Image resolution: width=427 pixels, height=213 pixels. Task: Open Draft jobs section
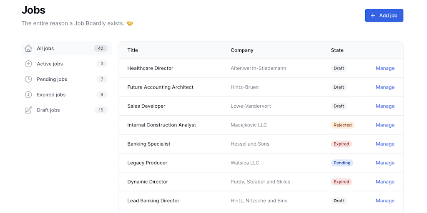(x=66, y=110)
